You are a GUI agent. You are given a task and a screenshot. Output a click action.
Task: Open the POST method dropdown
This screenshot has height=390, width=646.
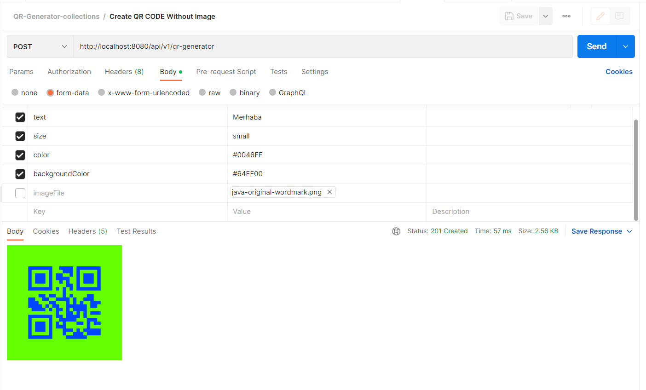[40, 46]
